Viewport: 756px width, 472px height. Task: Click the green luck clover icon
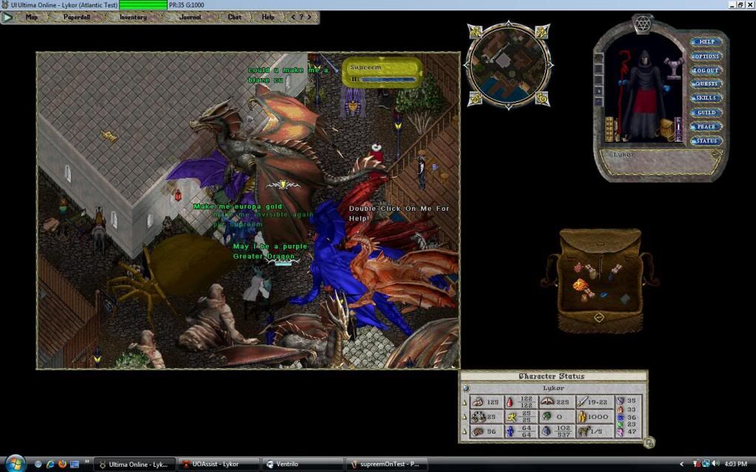[x=546, y=417]
